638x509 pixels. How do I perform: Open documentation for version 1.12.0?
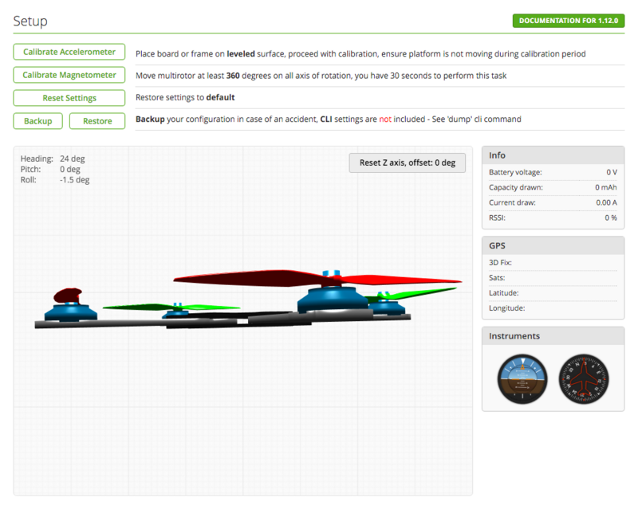[568, 20]
